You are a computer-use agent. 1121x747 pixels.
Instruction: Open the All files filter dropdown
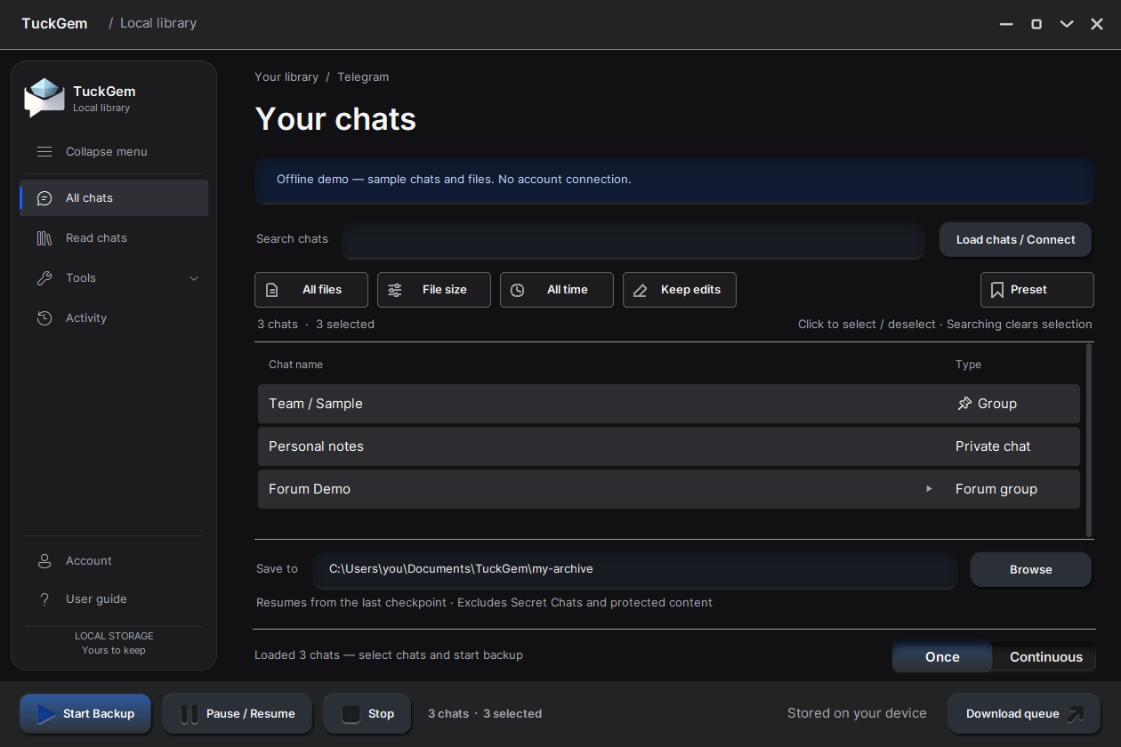(x=311, y=290)
